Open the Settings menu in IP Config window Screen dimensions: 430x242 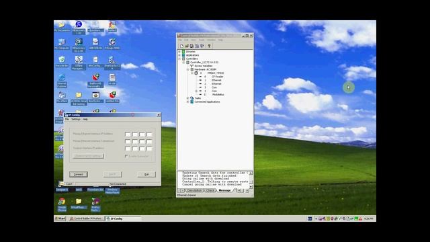click(x=76, y=120)
